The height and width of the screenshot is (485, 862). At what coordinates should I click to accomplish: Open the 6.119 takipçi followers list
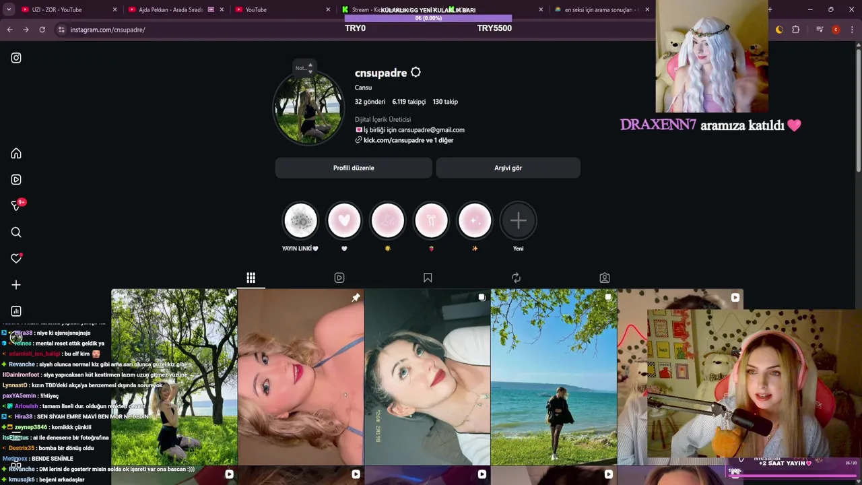[409, 102]
